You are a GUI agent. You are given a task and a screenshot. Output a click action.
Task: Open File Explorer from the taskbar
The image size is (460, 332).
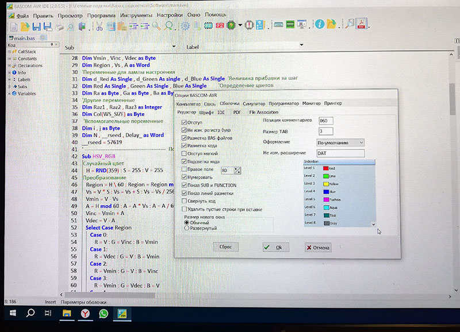67,314
